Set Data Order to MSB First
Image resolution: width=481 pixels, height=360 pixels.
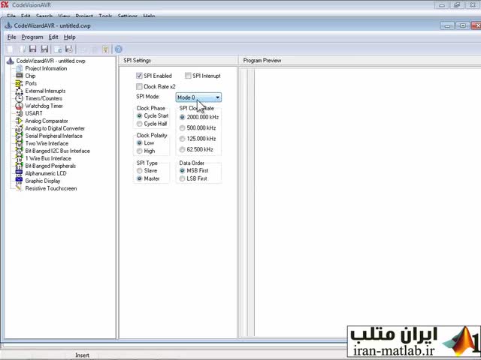[182, 170]
